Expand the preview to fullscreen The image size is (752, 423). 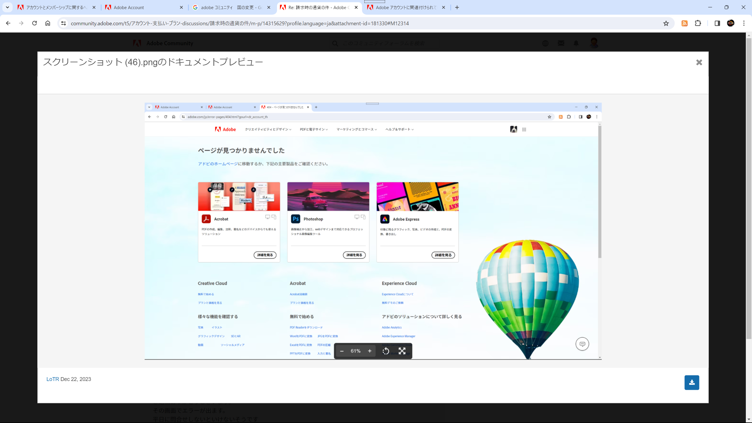point(402,351)
